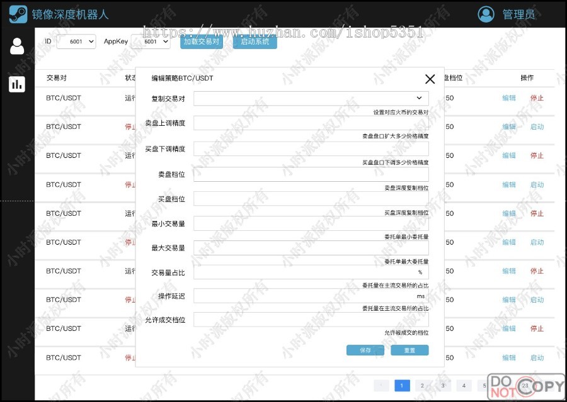Expand the 复制交易对 selection dropdown
The width and height of the screenshot is (567, 402).
(311, 99)
